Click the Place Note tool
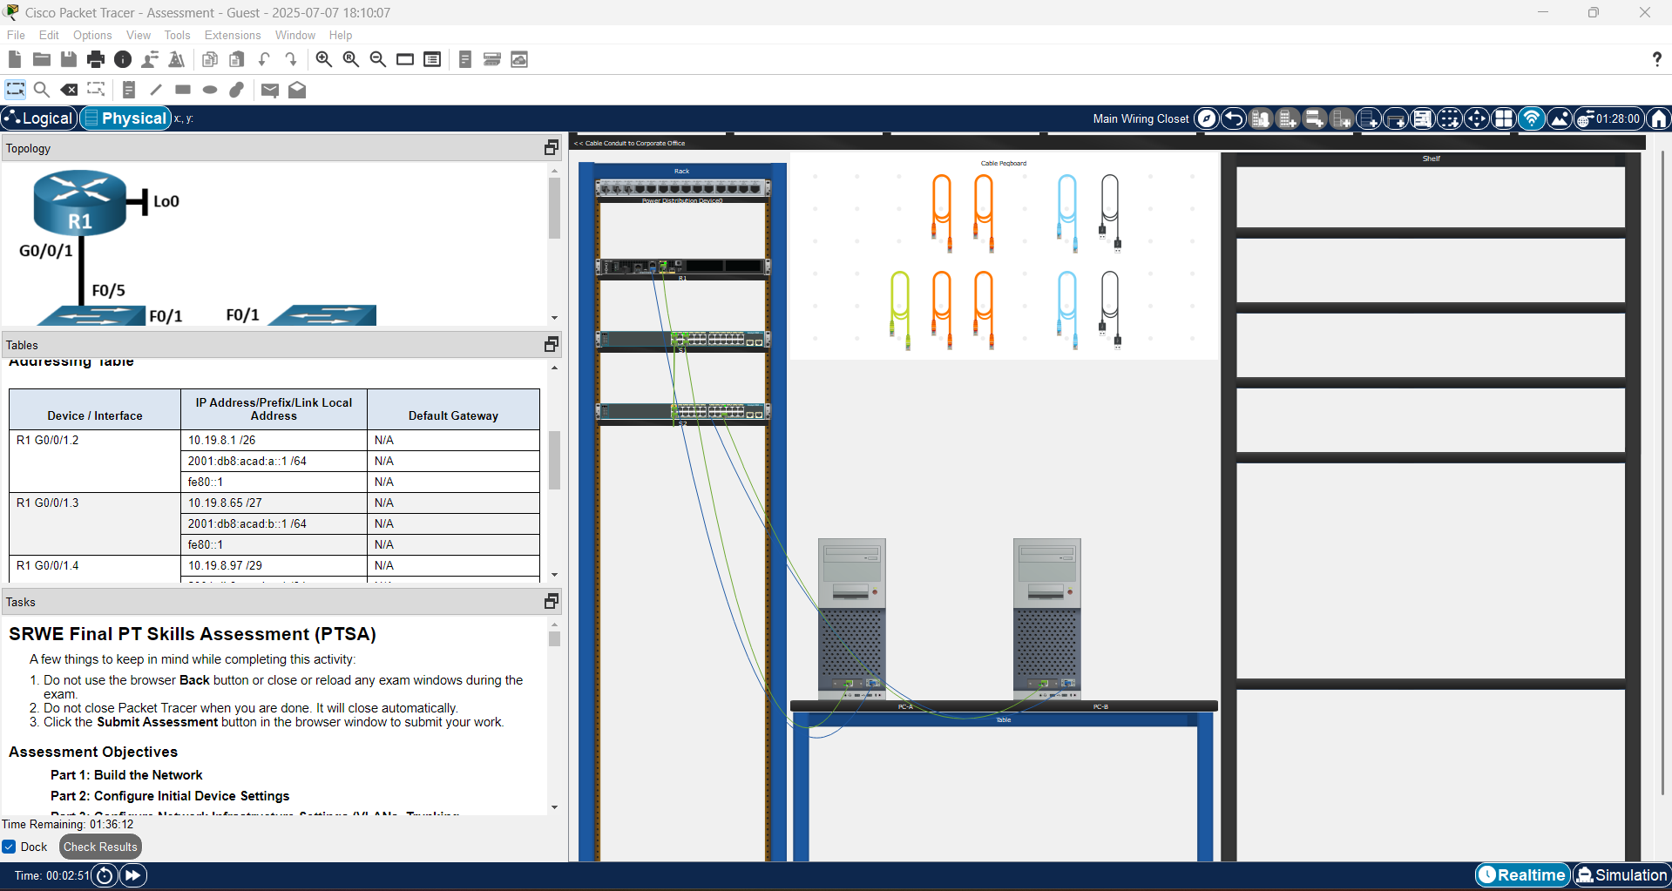1672x891 pixels. pyautogui.click(x=129, y=90)
